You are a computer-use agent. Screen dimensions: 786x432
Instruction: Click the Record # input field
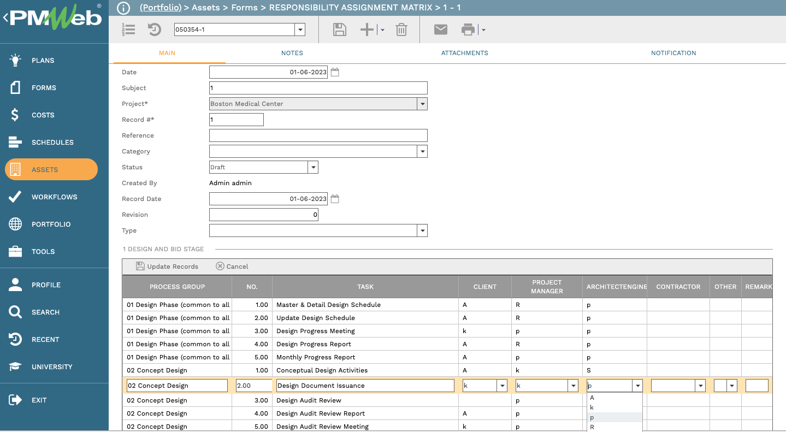click(x=237, y=120)
